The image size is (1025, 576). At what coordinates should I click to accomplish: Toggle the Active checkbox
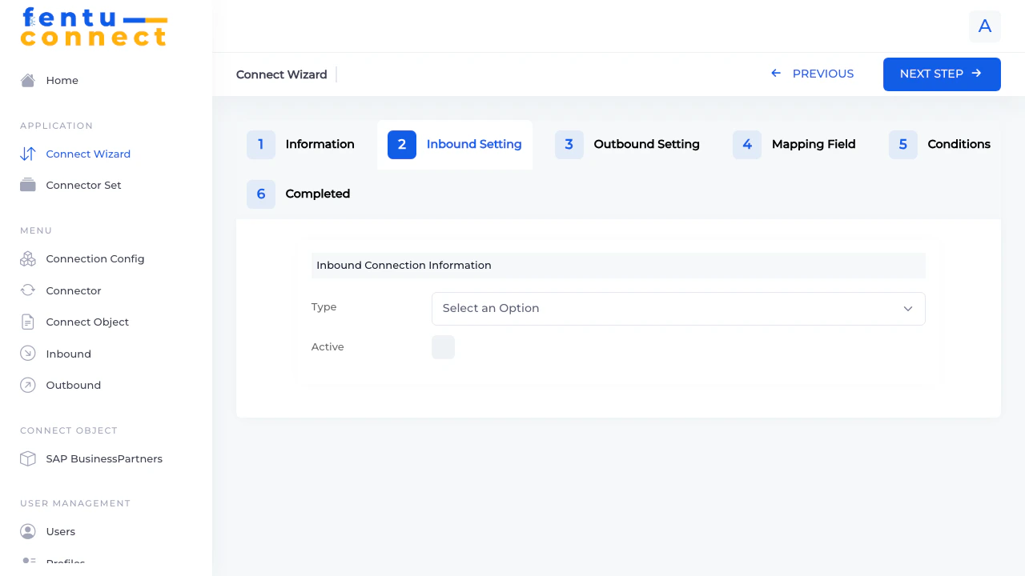pyautogui.click(x=443, y=346)
